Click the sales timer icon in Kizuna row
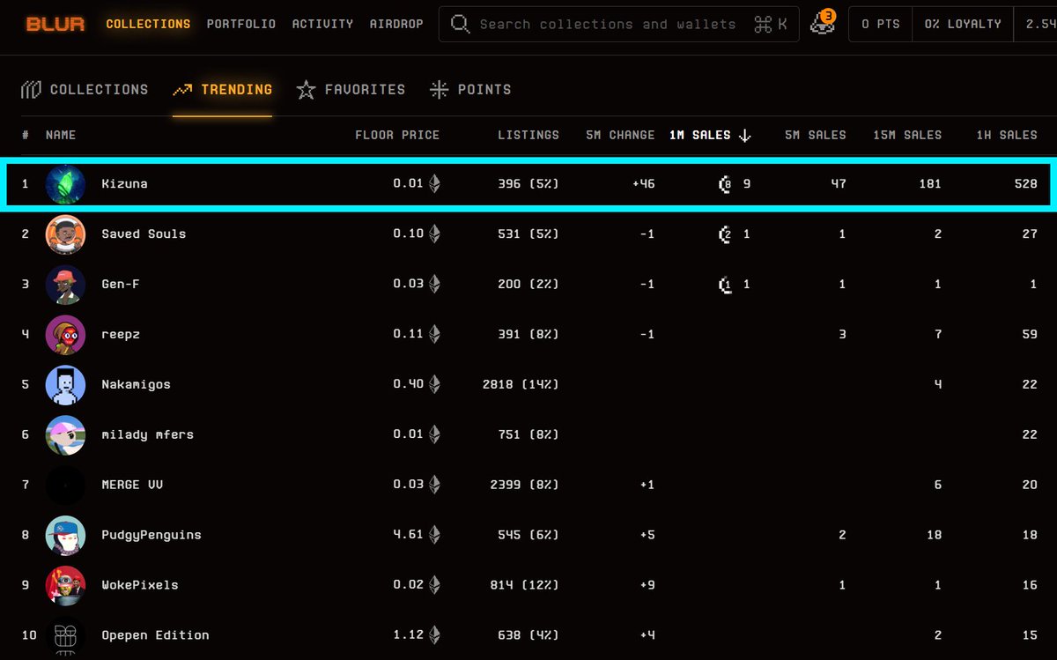 [725, 184]
